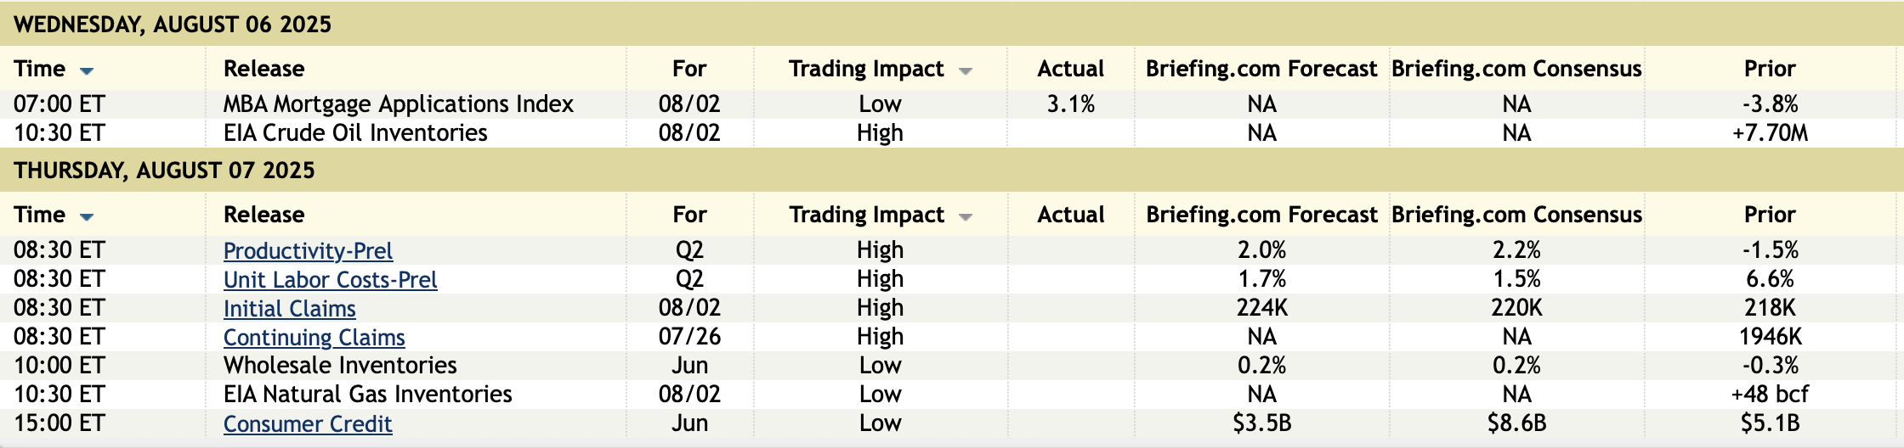1904x448 pixels.
Task: Select the Wholesale Inventories release row
Action: pyautogui.click(x=340, y=366)
